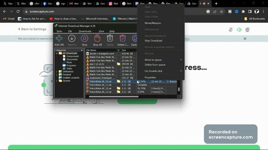Open the Options gear icon in IDM
The width and height of the screenshot is (268, 150).
134,38
